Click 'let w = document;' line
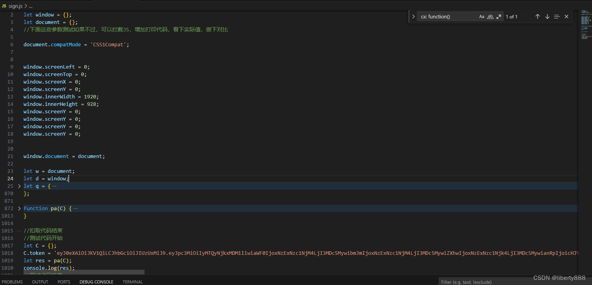The image size is (592, 285). pos(49,171)
